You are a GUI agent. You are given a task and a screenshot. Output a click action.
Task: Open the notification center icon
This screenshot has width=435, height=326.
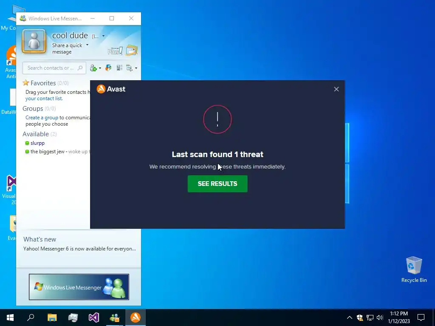point(421,318)
